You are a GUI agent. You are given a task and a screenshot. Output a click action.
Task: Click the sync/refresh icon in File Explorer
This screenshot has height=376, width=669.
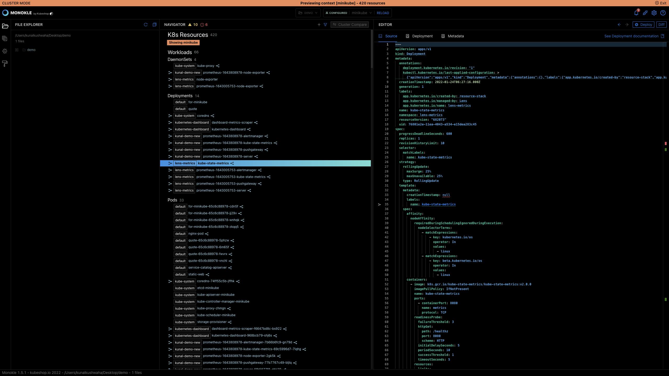(x=146, y=24)
